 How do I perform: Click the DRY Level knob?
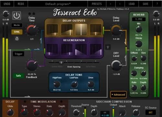[116, 65]
